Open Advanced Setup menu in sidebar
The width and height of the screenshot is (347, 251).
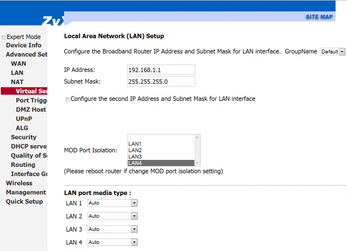[x=27, y=54]
